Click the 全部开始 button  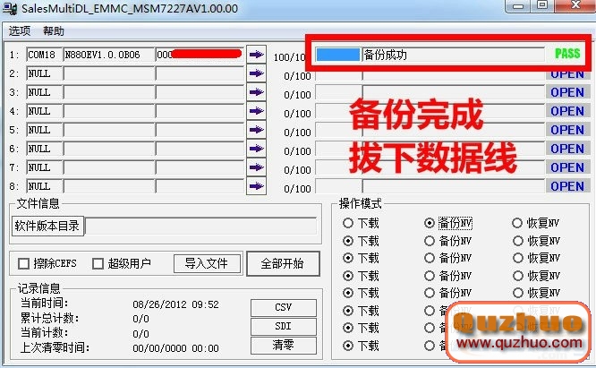pyautogui.click(x=283, y=263)
